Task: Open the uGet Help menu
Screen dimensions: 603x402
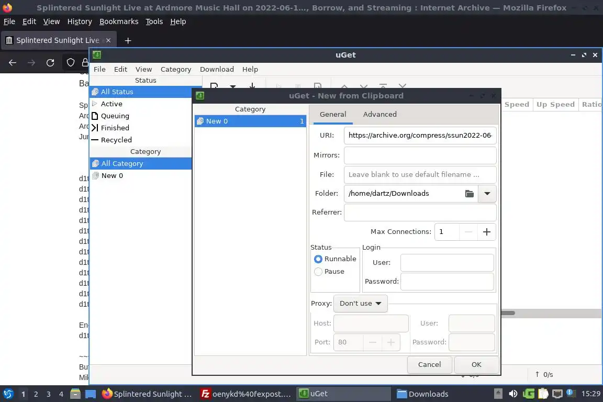Action: (x=250, y=69)
